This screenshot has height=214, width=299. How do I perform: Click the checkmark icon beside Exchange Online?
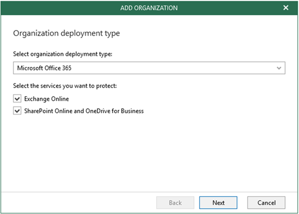[17, 99]
